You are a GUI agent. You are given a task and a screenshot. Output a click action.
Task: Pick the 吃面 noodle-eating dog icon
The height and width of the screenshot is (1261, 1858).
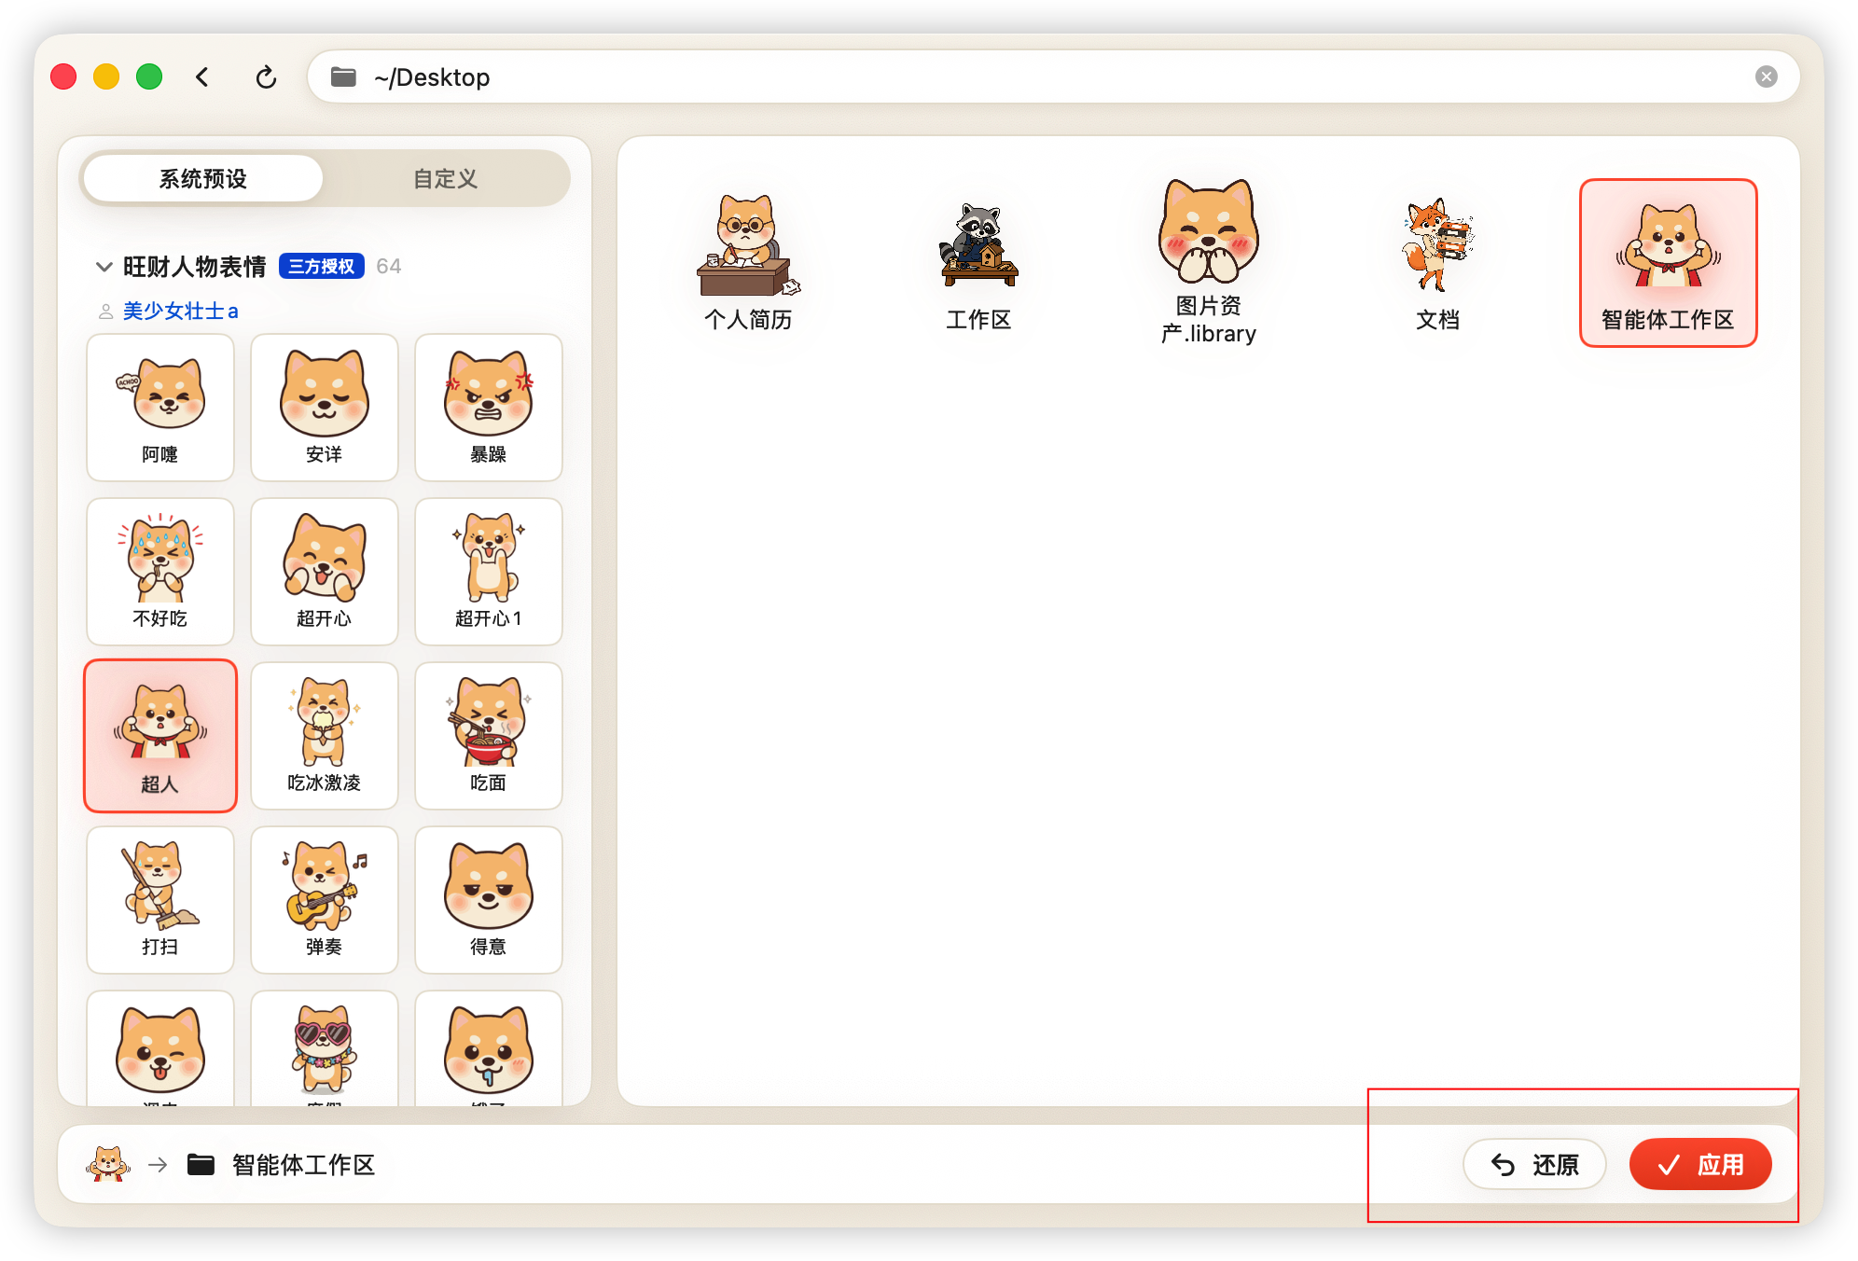[489, 736]
